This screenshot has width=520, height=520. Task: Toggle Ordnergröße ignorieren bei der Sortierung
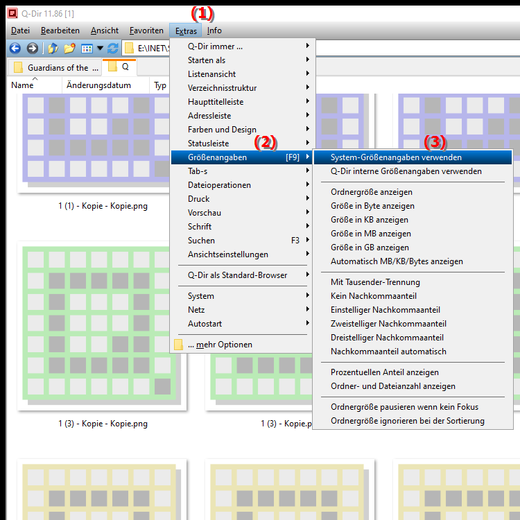click(x=413, y=421)
